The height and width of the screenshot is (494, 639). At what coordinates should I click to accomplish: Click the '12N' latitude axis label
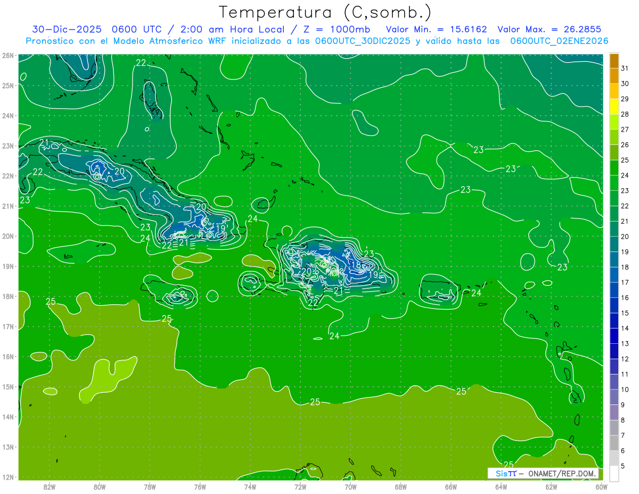coord(7,477)
